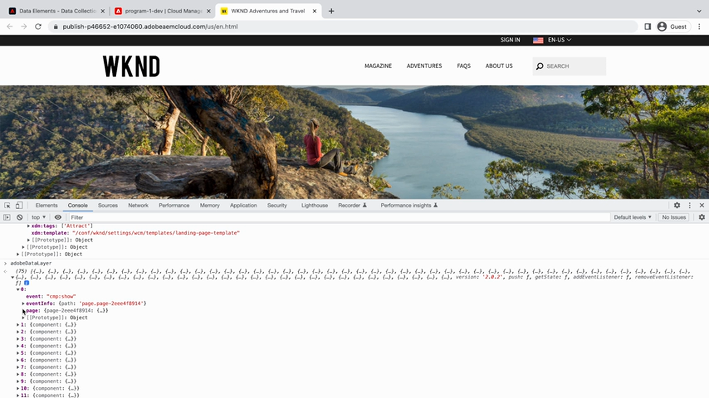Expand the xdm:tags array

(x=28, y=226)
